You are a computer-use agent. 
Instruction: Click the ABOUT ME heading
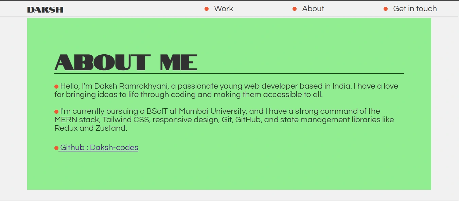126,62
